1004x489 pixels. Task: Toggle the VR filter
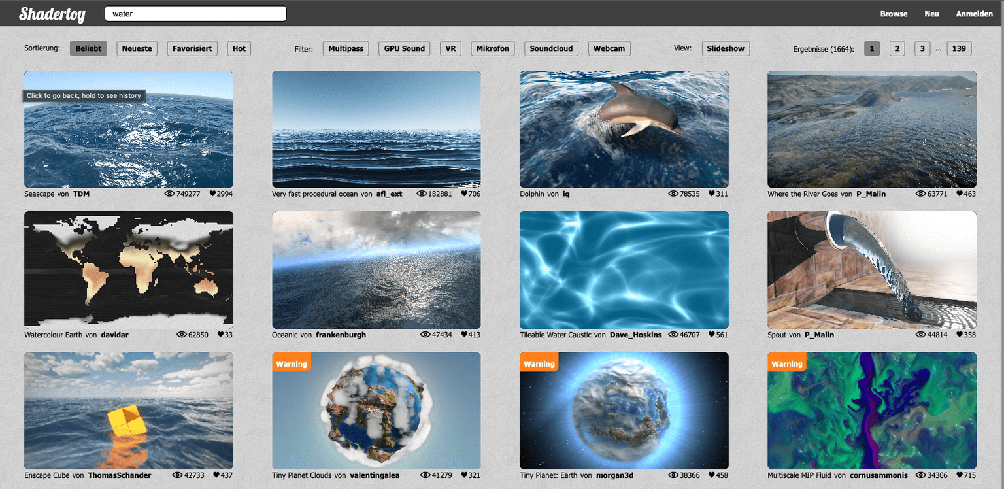click(x=450, y=48)
